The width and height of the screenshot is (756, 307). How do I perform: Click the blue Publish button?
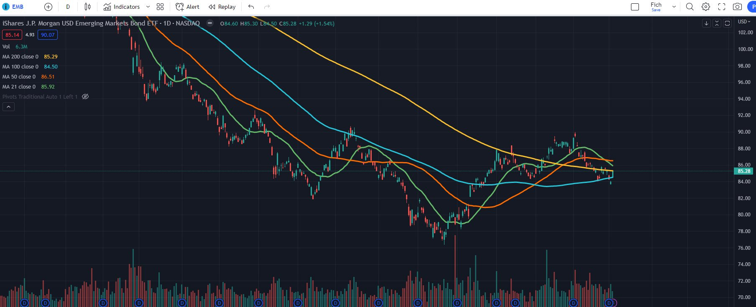(751, 7)
